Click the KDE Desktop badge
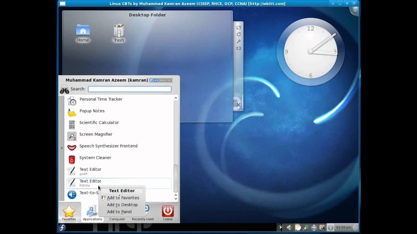Viewport: 417px width, 234px height. point(160,80)
